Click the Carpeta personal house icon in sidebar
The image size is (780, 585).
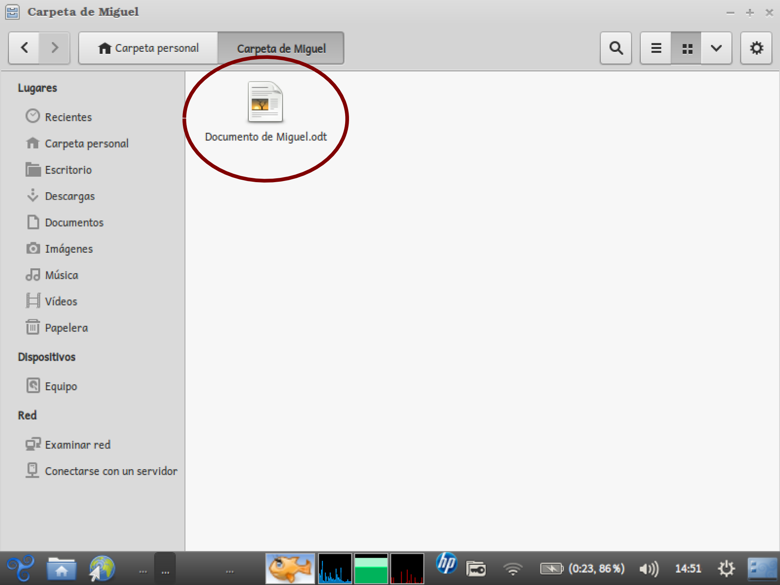pos(33,143)
